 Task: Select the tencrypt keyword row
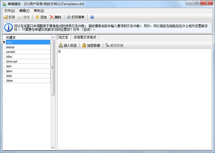[x=28, y=61]
